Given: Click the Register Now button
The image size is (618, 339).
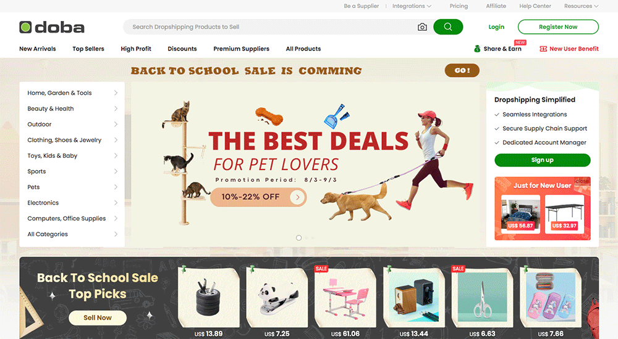Looking at the screenshot, I should click(558, 27).
